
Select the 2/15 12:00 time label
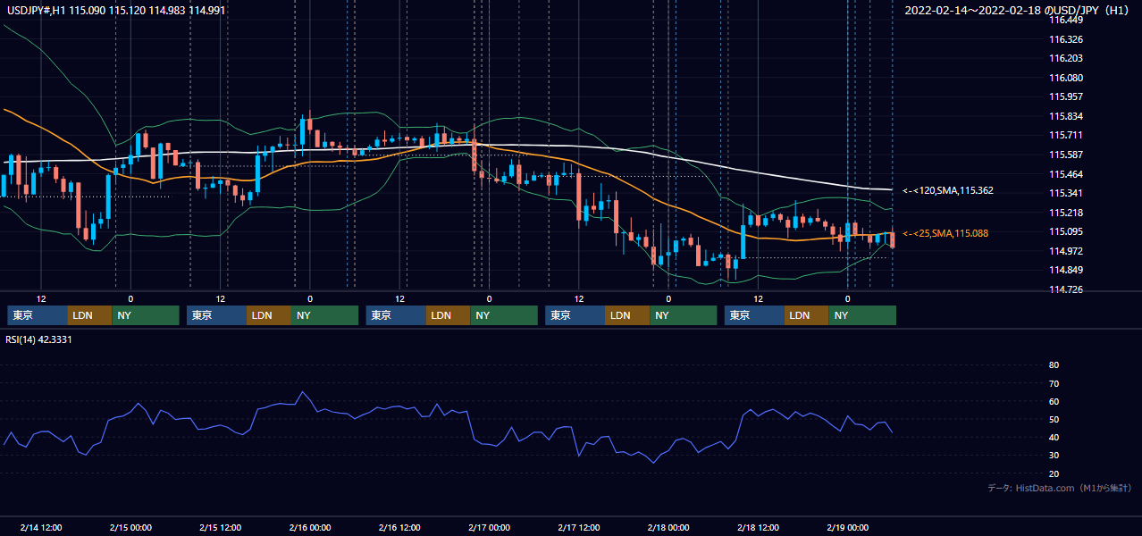pyautogui.click(x=221, y=527)
